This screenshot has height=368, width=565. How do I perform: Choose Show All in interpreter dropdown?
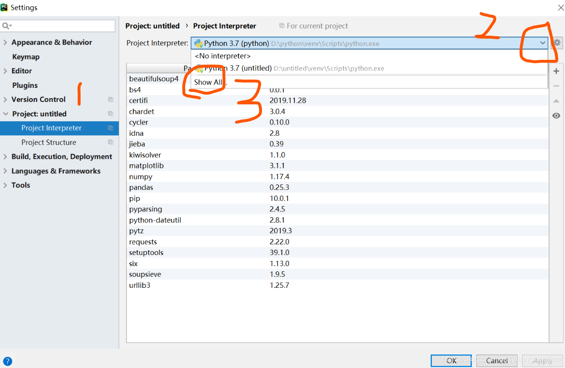(369, 82)
